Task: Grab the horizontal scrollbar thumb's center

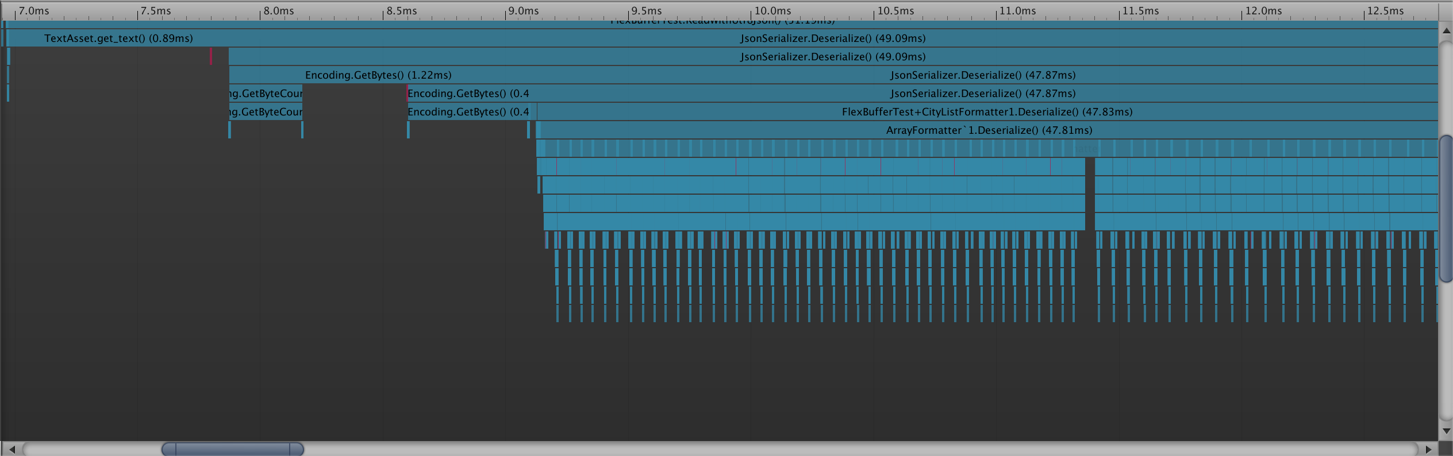Action: (x=233, y=449)
